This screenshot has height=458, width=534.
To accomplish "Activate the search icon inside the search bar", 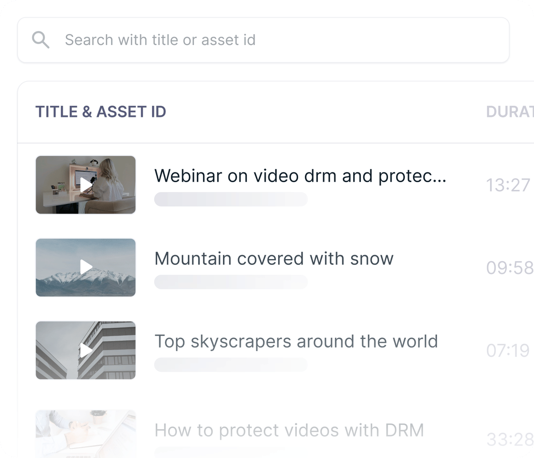I will point(41,40).
